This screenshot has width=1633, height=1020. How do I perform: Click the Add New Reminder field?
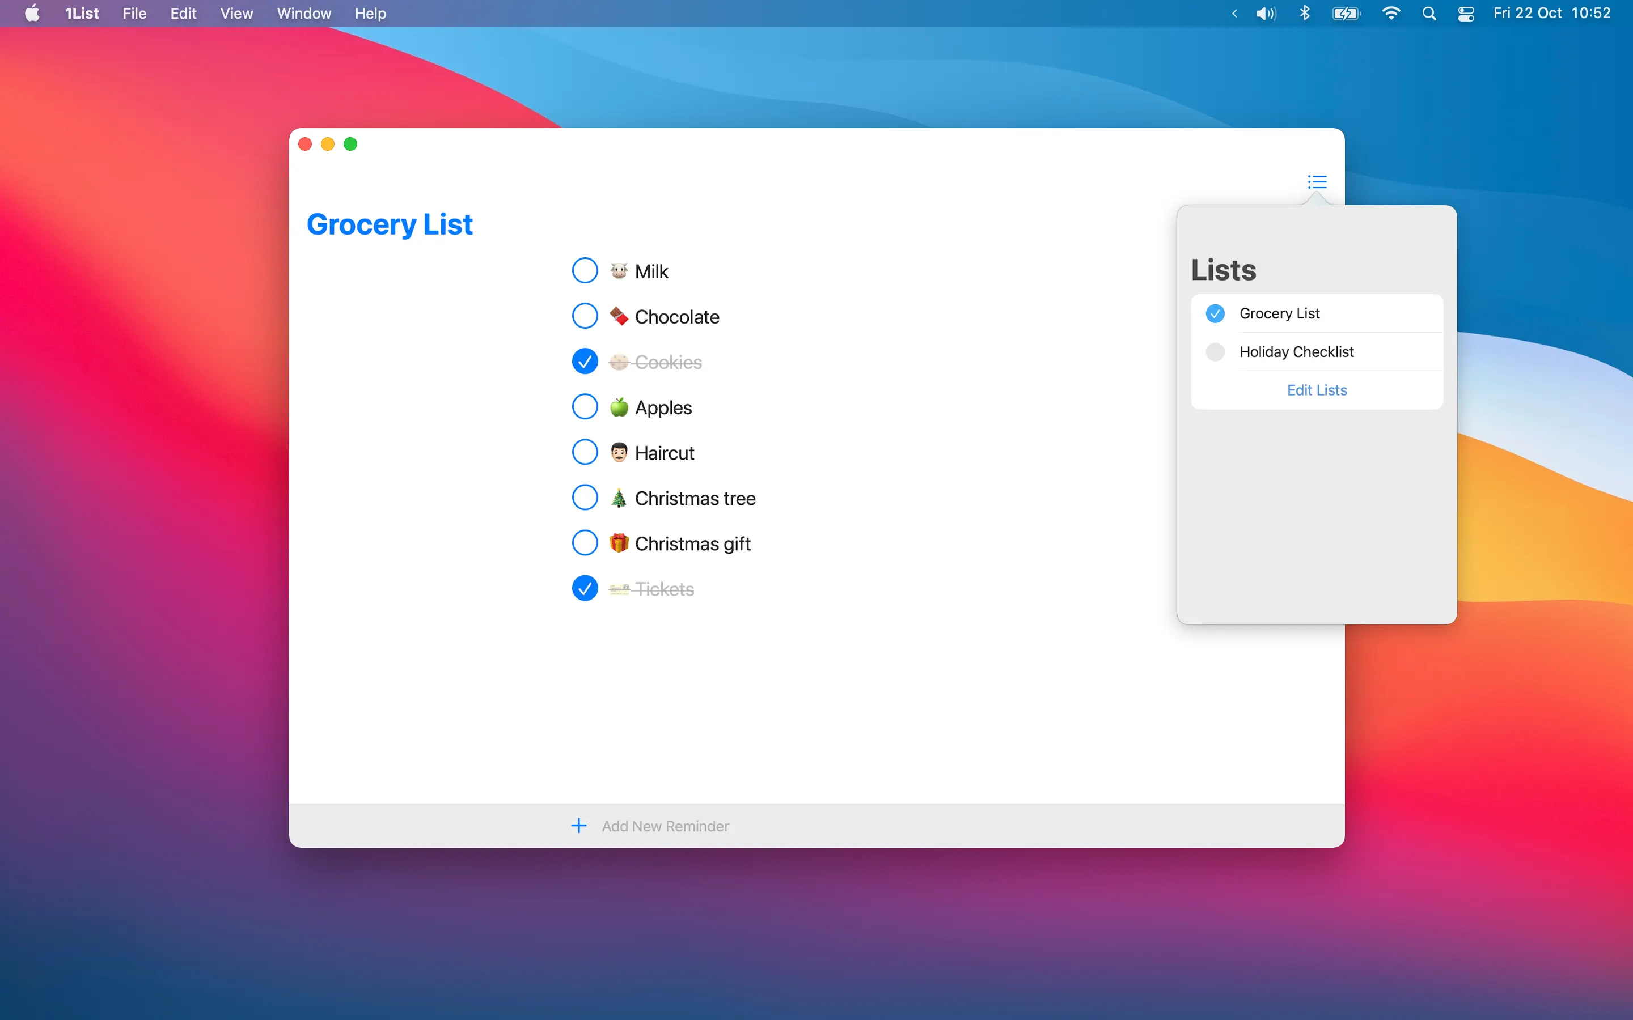pos(665,826)
